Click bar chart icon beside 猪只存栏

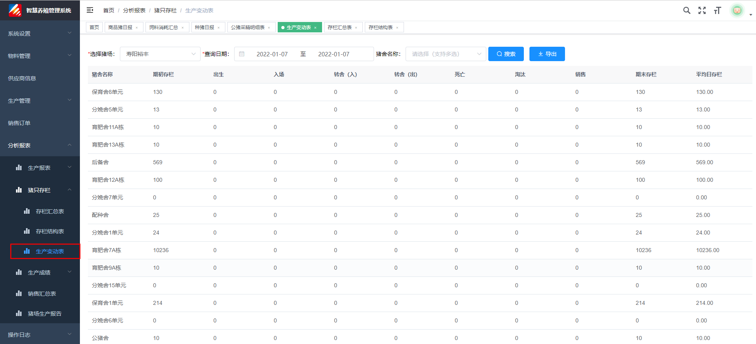(x=19, y=190)
